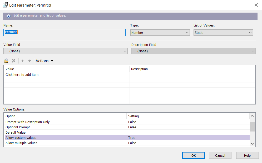Click the import/open folder icon in toolbar
This screenshot has height=163, width=262.
[x=6, y=61]
